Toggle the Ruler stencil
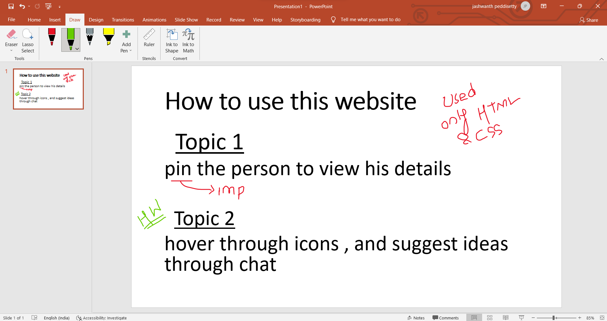 click(149, 38)
